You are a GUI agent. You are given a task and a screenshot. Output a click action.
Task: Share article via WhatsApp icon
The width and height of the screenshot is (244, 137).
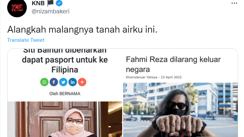(x=44, y=82)
